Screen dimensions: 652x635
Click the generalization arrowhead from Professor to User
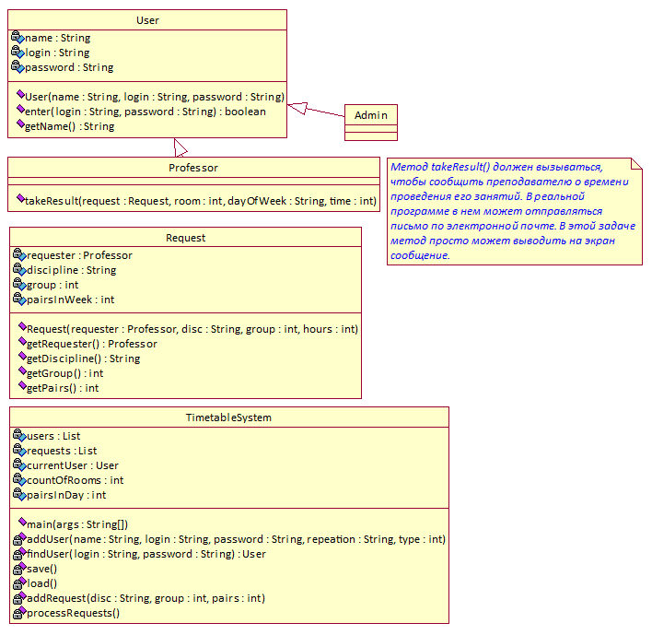pyautogui.click(x=180, y=147)
